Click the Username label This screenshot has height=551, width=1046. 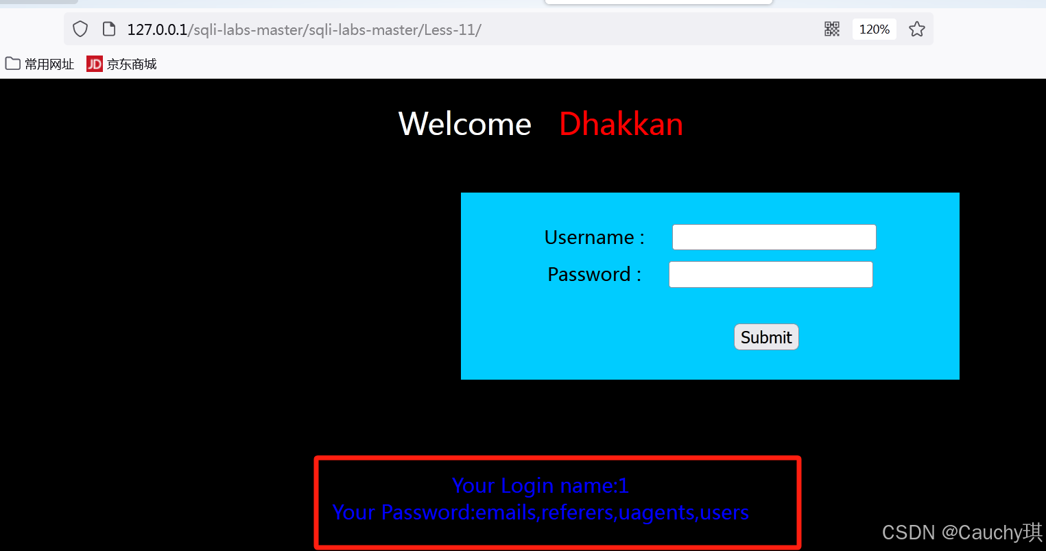point(594,237)
